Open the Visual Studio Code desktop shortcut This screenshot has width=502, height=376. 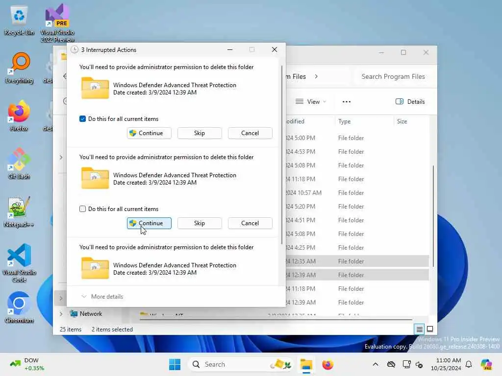(x=19, y=263)
